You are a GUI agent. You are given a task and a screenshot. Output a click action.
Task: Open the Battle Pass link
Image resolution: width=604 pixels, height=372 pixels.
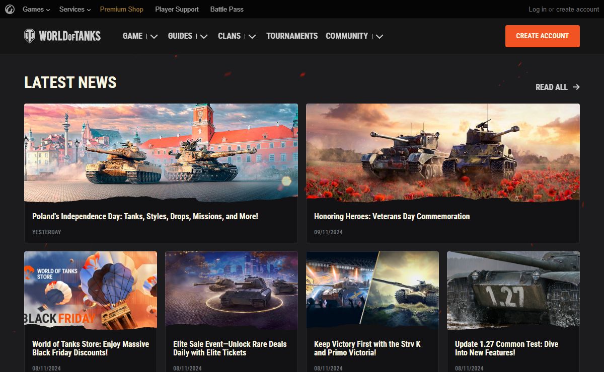(x=227, y=9)
